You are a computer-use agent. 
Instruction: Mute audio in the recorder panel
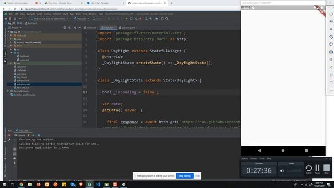click(282, 171)
